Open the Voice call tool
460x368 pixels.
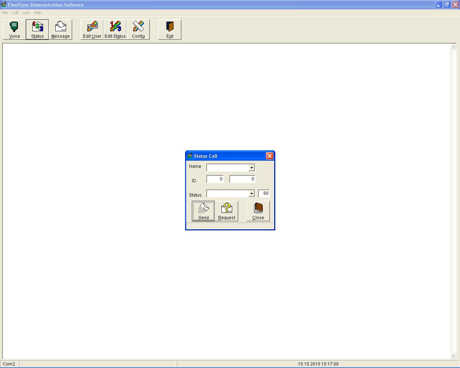[14, 29]
